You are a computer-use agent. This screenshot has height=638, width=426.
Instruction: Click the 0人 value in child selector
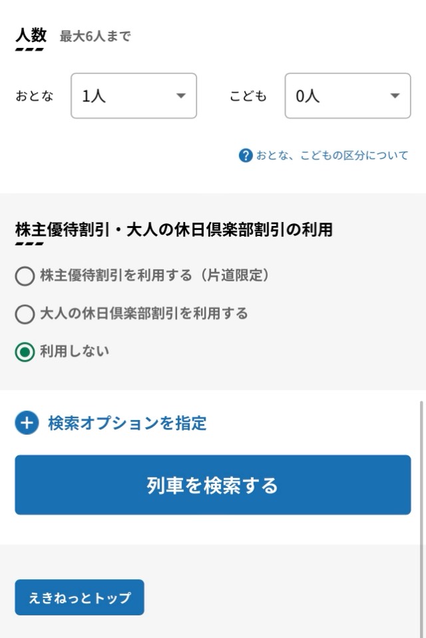pyautogui.click(x=308, y=97)
